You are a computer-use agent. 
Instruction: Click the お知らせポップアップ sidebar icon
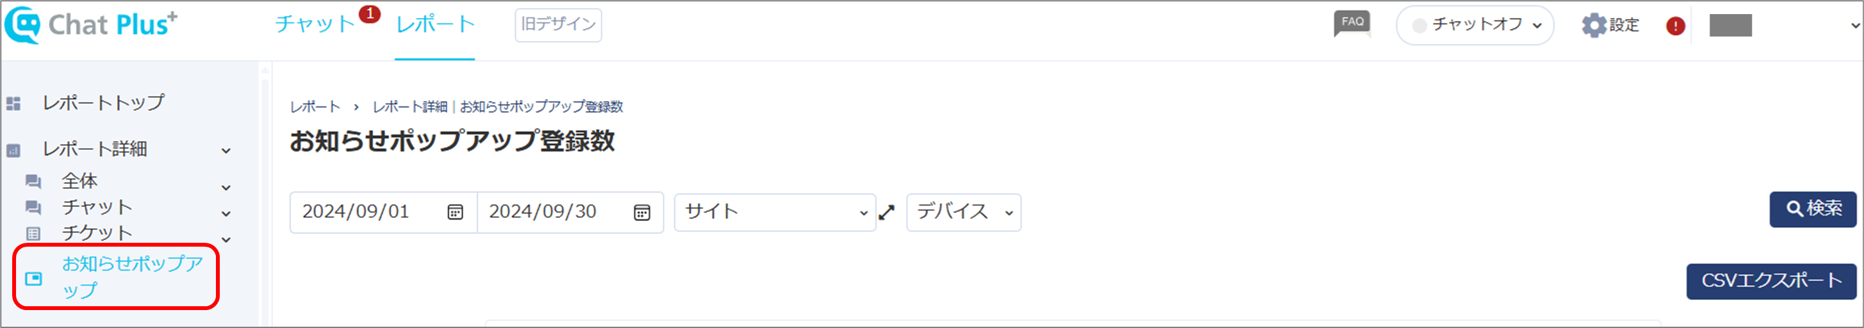click(x=33, y=278)
